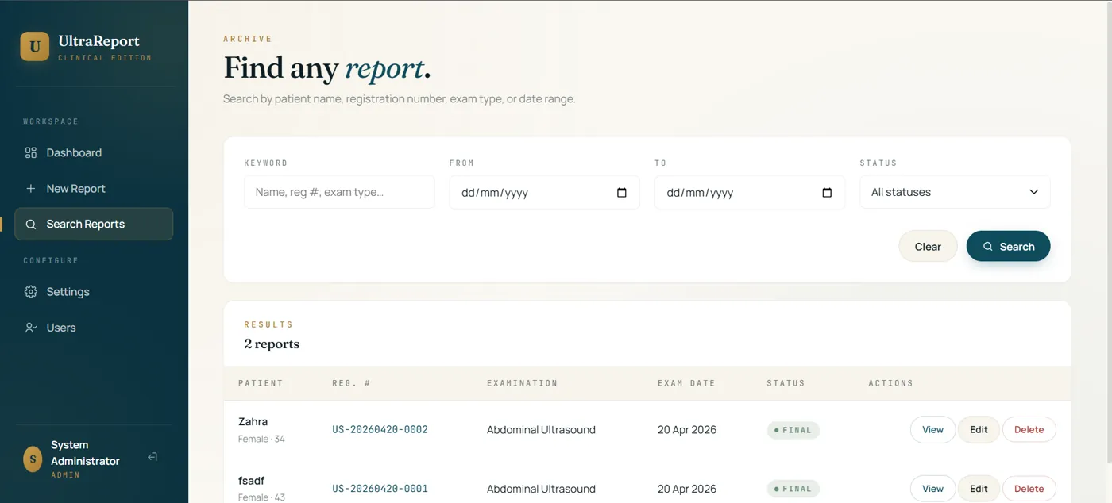Click registration number US-20260420-0002

380,429
